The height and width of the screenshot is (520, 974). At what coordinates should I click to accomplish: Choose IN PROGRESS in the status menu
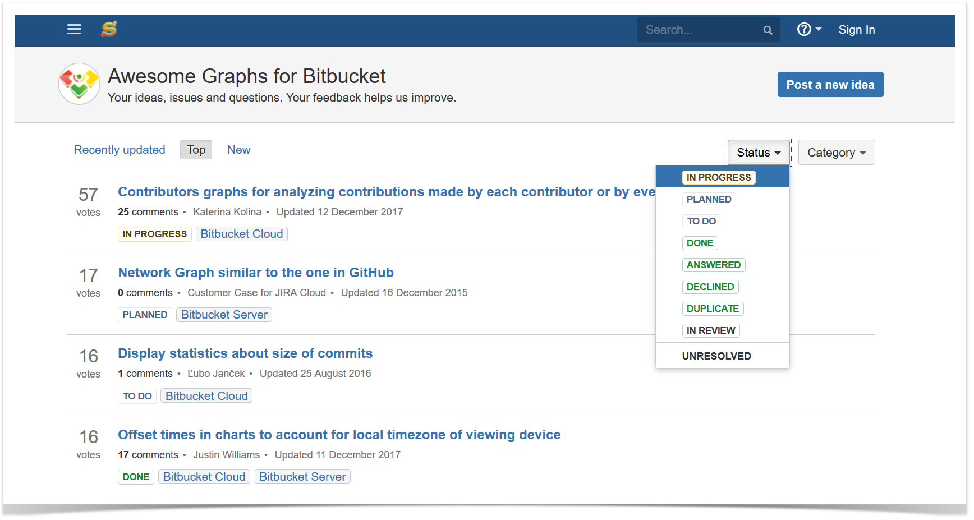[x=722, y=177]
